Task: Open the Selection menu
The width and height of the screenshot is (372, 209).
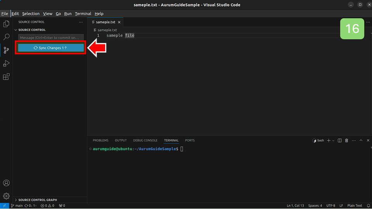Action: point(31,14)
